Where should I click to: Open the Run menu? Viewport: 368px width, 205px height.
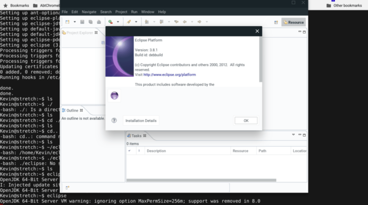[x=134, y=12]
